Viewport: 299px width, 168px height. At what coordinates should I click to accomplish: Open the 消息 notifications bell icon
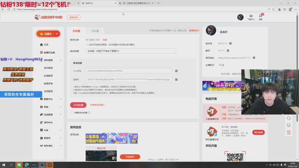261,16
